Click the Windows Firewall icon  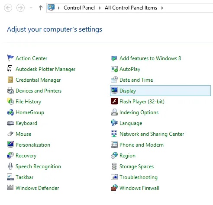point(114,188)
